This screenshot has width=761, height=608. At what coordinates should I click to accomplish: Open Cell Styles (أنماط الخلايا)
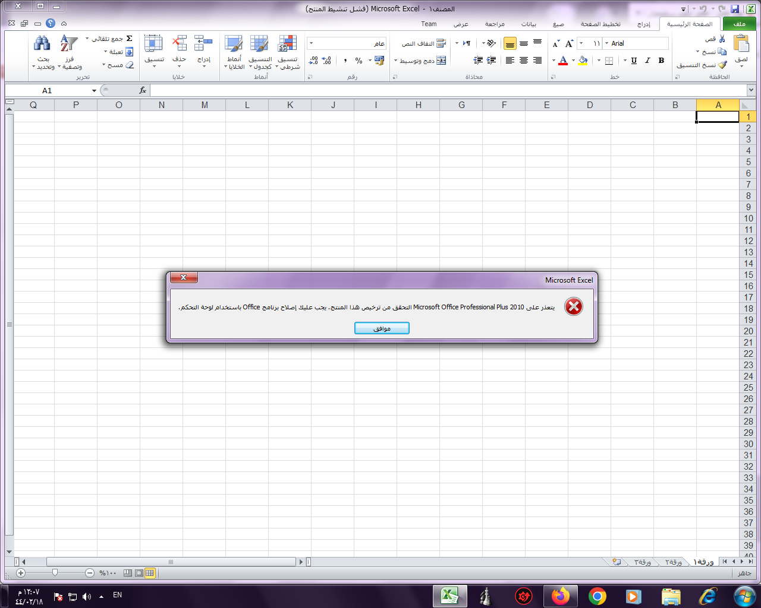click(x=234, y=53)
